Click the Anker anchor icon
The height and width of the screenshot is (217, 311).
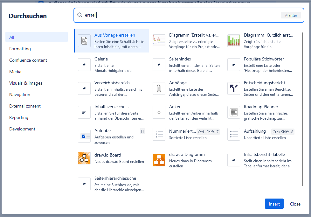159,112
